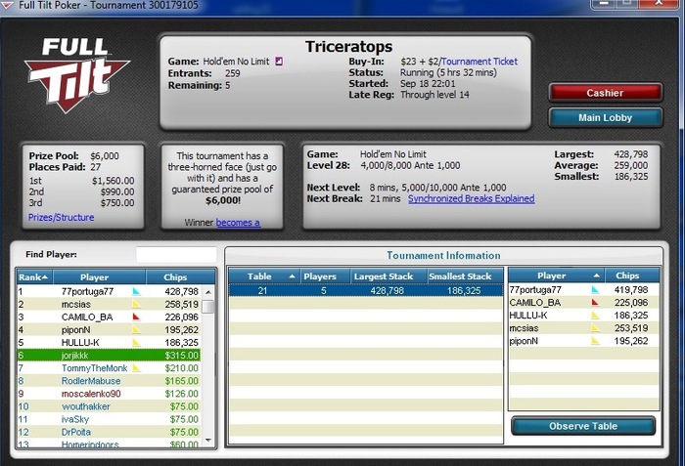Select RodlerMabuse in the rank list
This screenshot has width=685, height=466.
coord(110,380)
